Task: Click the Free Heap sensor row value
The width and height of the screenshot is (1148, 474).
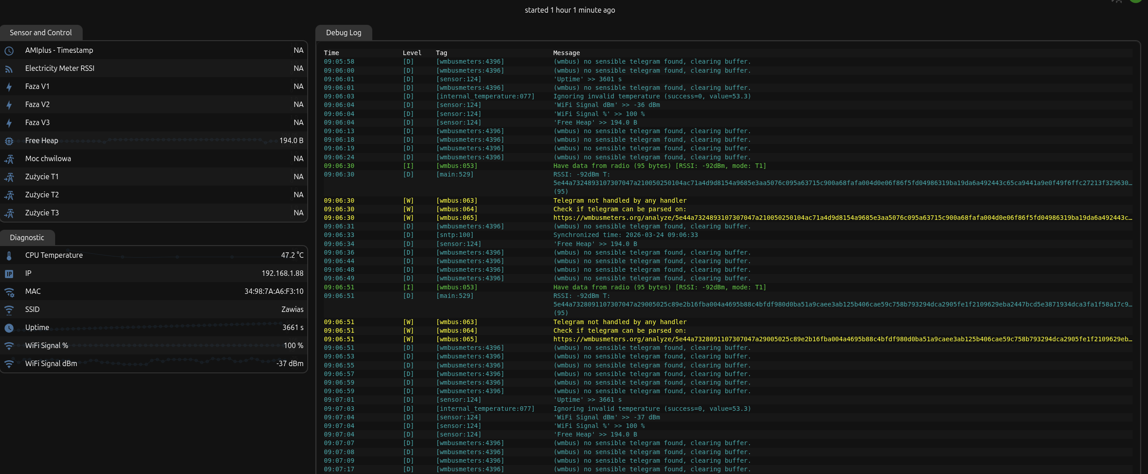Action: pyautogui.click(x=291, y=140)
